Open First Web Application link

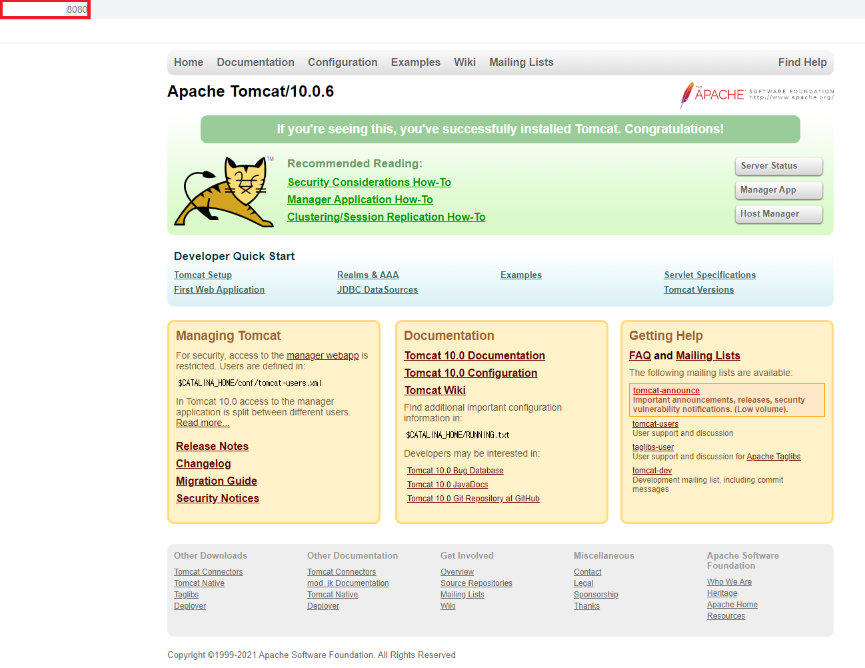click(x=219, y=289)
